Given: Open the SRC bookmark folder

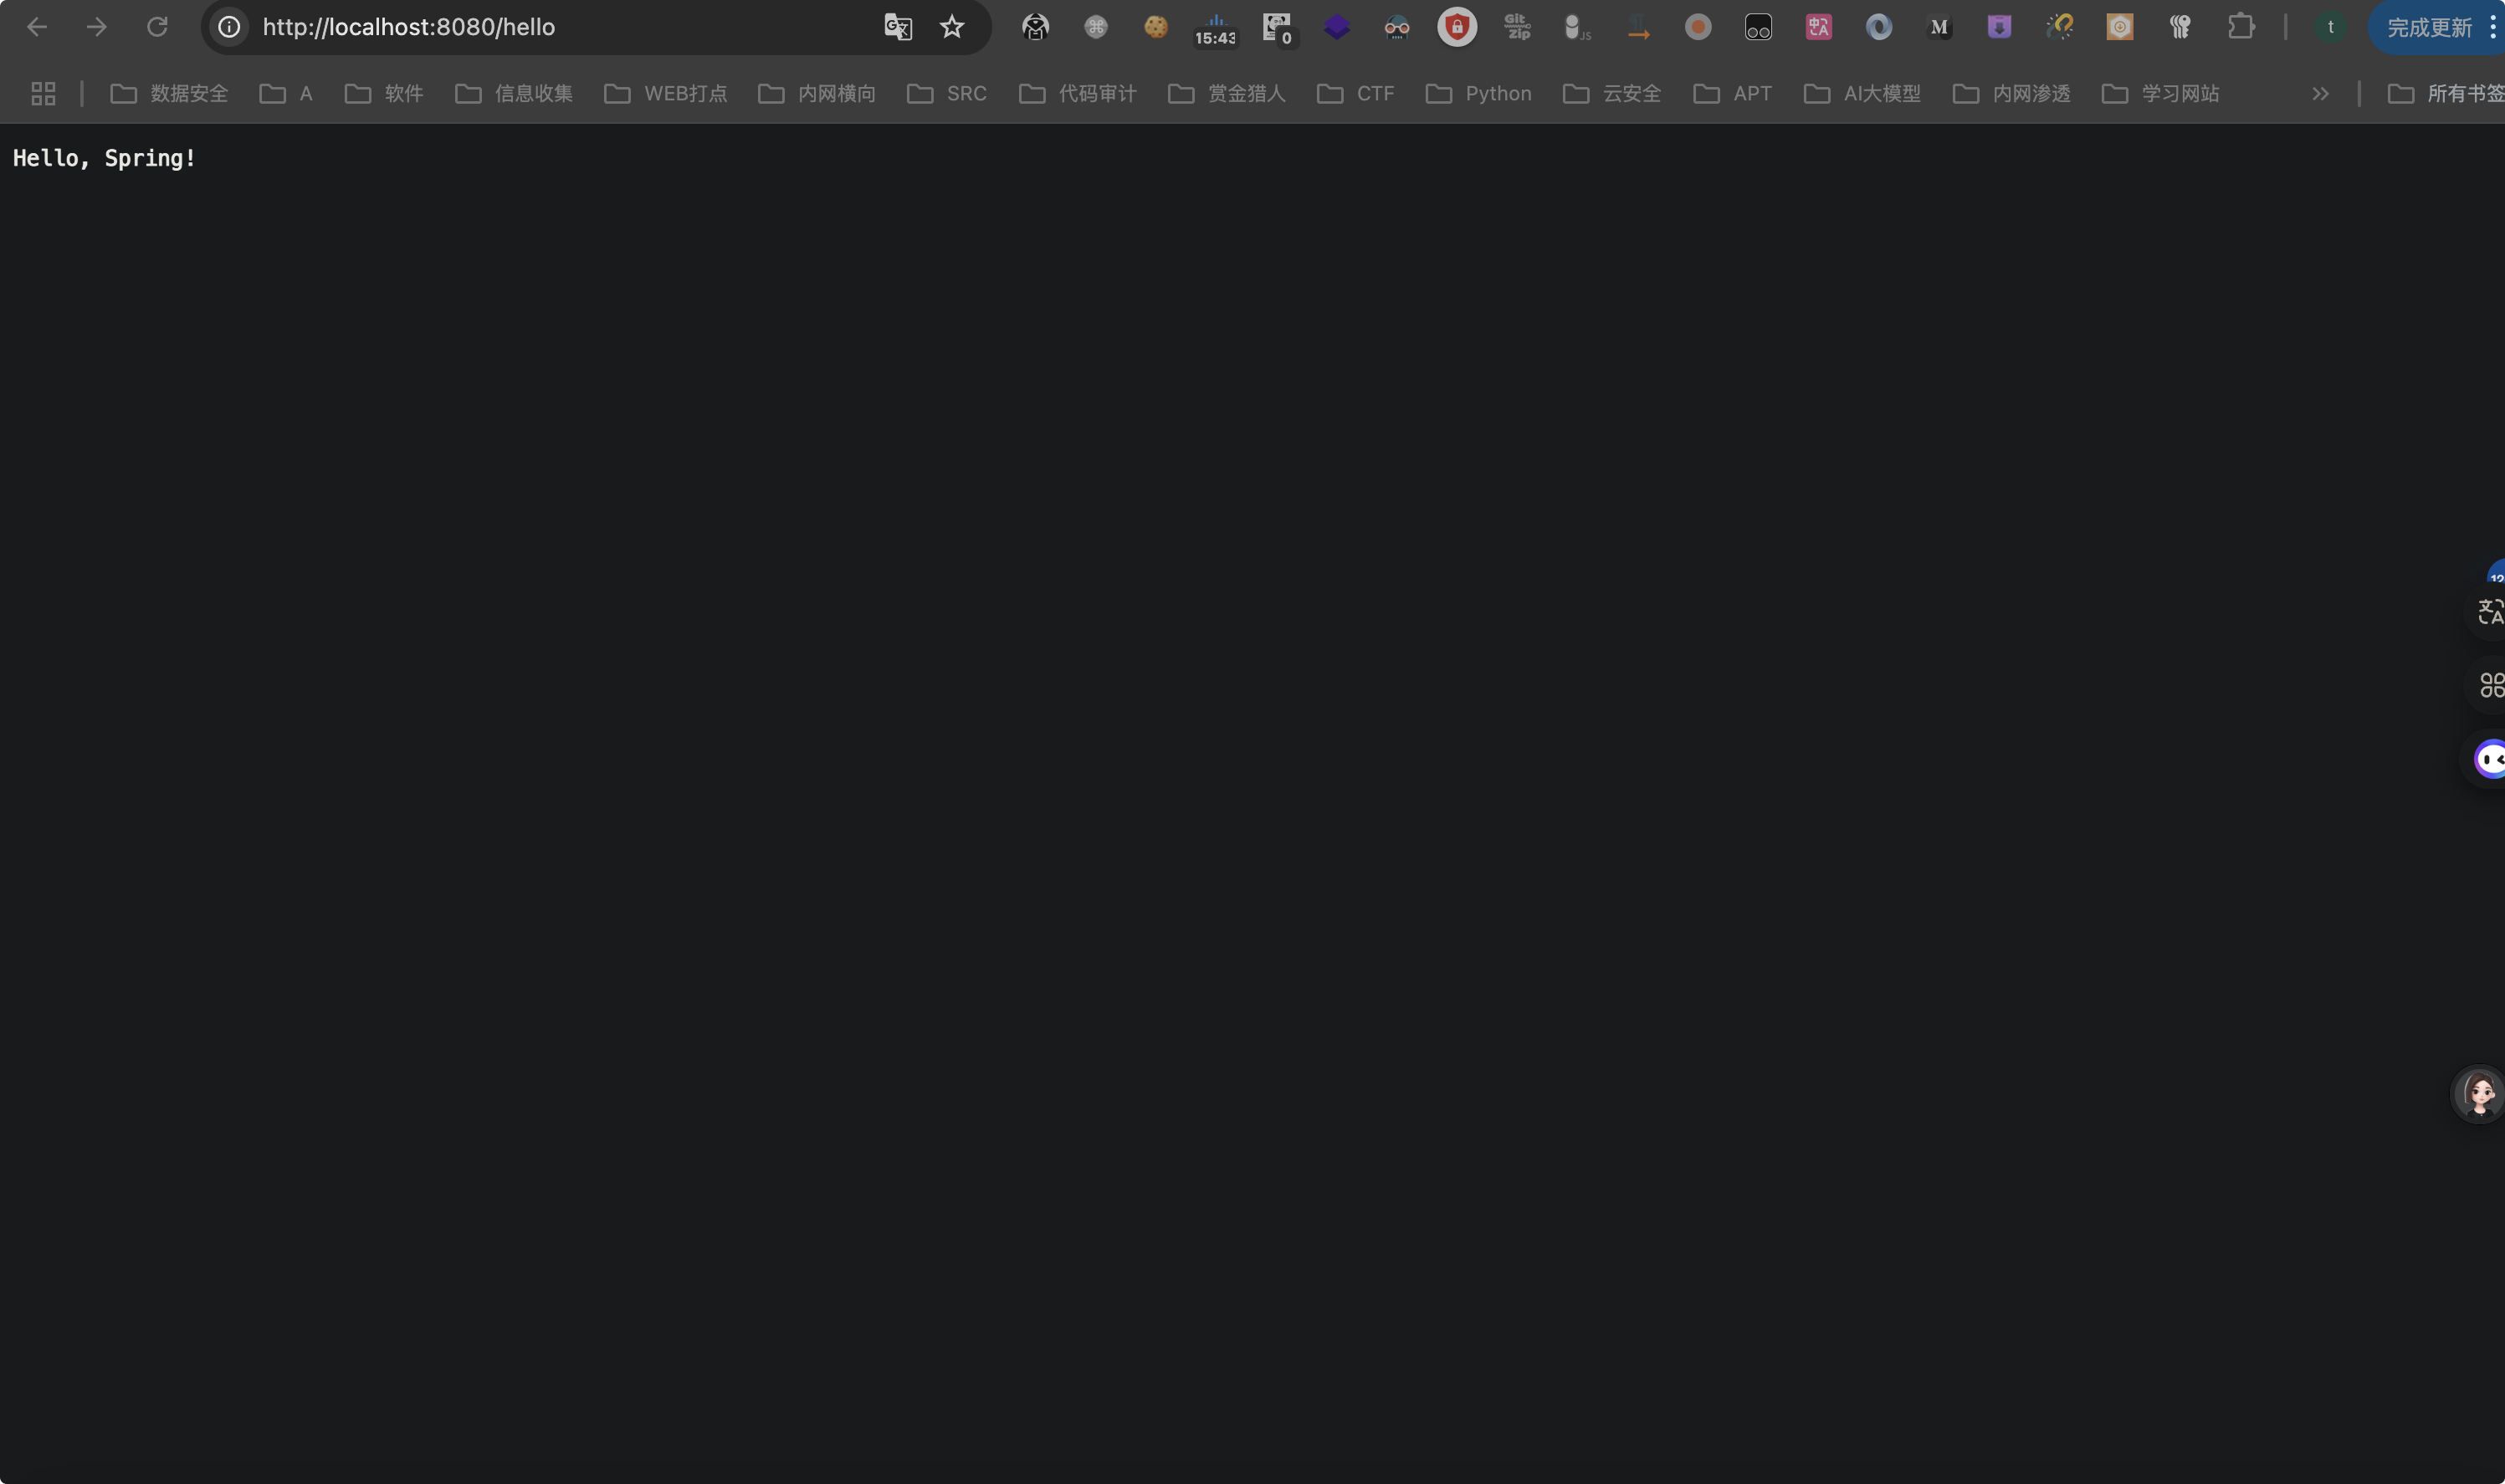Looking at the screenshot, I should click(x=947, y=93).
